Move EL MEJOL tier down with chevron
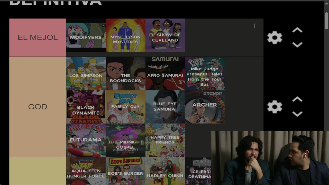The height and width of the screenshot is (185, 329). click(297, 45)
